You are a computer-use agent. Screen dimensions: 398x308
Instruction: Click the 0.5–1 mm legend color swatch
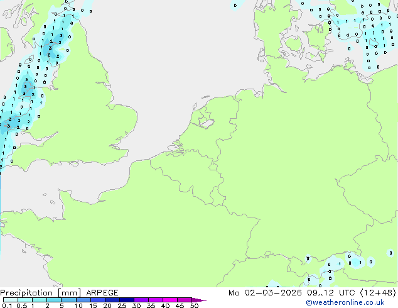tap(25, 300)
